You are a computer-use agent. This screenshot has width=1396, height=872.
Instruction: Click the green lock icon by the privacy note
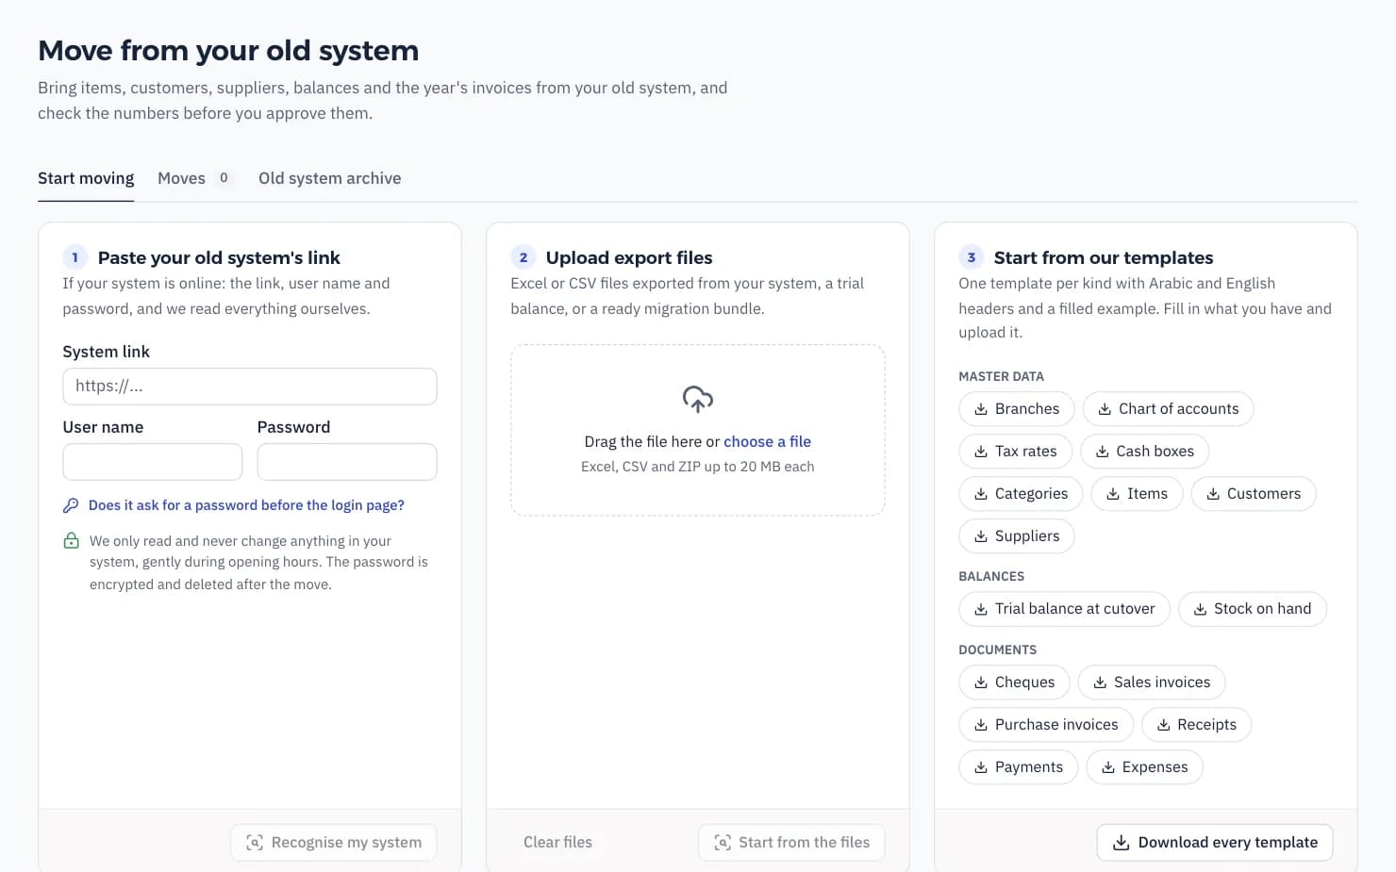71,540
